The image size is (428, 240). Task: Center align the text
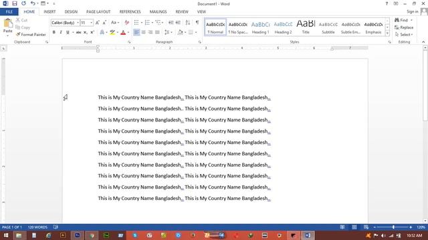point(143,33)
